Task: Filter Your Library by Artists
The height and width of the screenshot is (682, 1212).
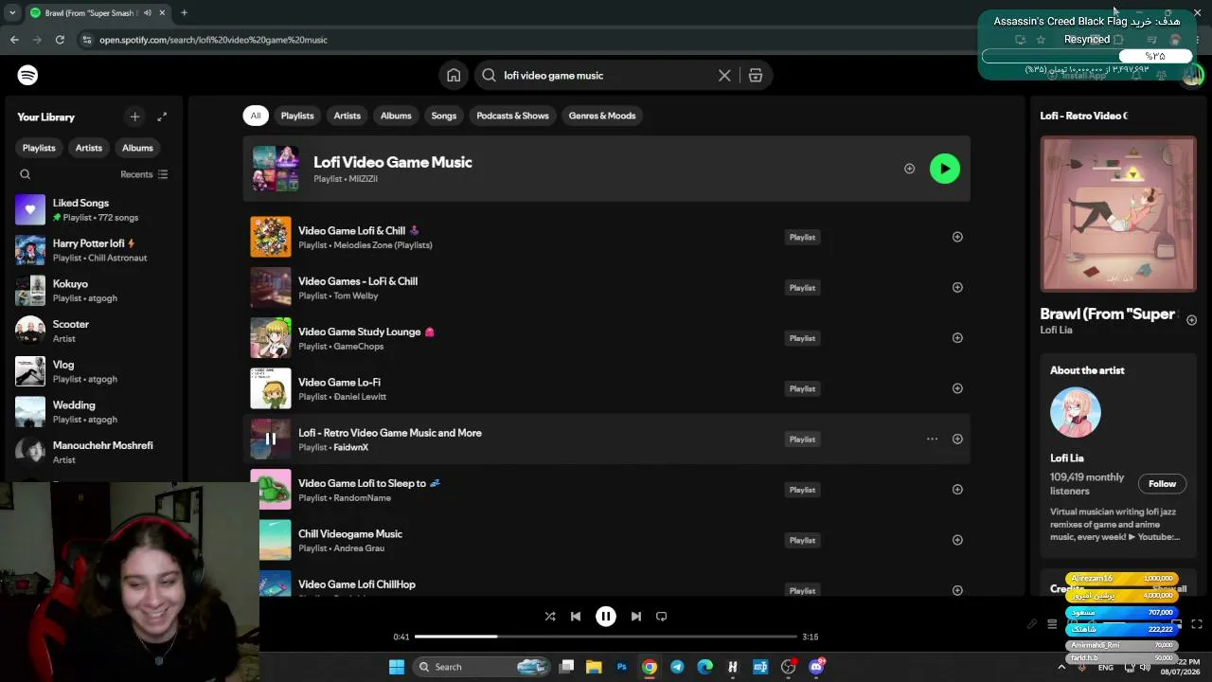Action: (89, 148)
